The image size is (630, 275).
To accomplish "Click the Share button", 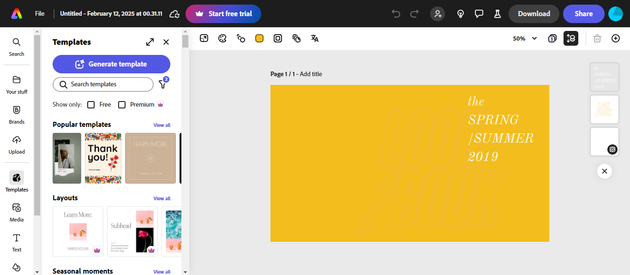I will tap(584, 14).
